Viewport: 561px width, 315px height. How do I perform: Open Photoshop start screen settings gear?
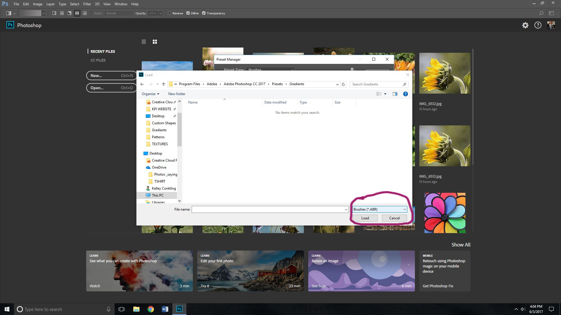525,25
